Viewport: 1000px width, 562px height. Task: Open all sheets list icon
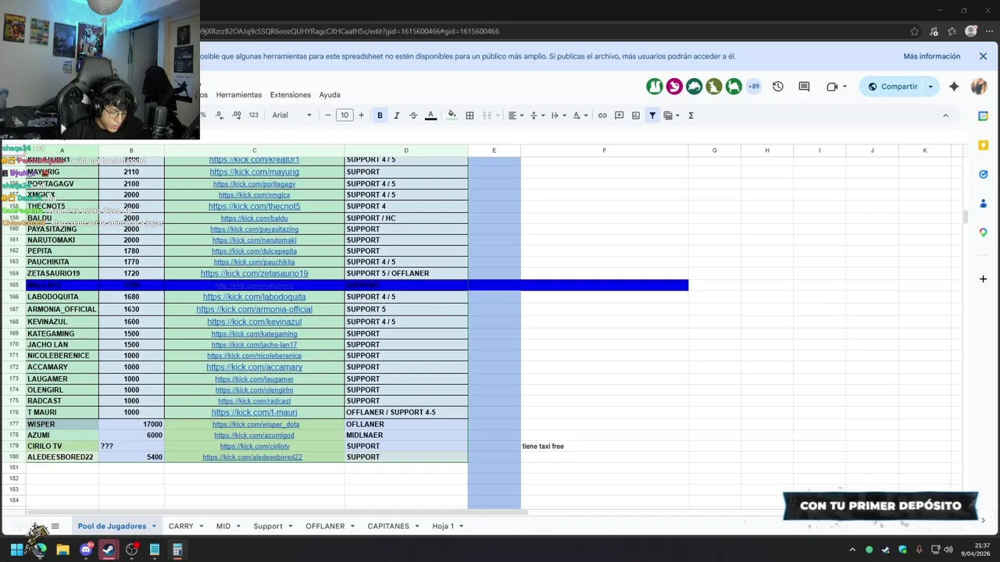(x=55, y=526)
